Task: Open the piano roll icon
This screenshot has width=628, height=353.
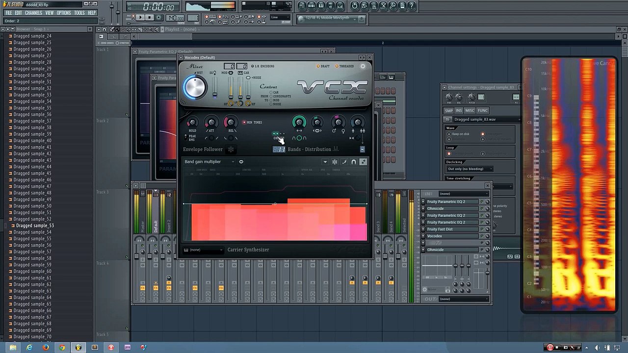Action: tap(321, 6)
